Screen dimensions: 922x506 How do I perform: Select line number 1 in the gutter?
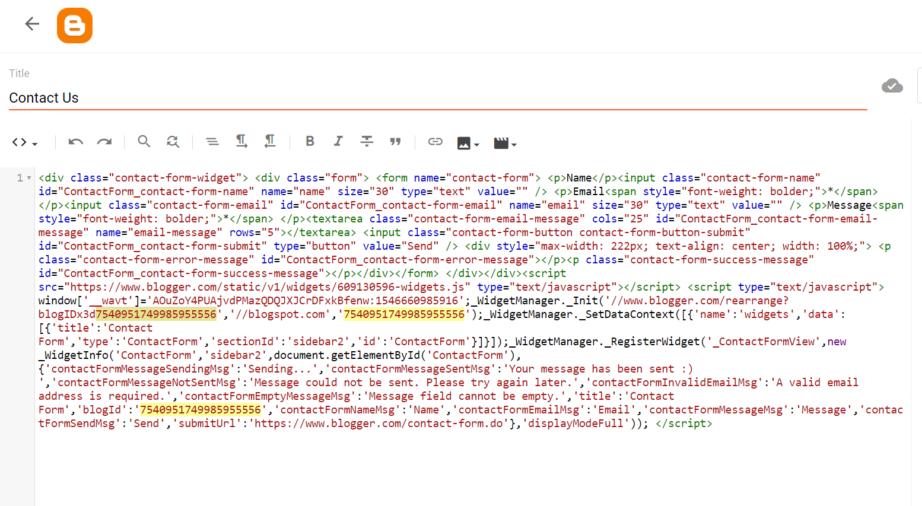[20, 178]
